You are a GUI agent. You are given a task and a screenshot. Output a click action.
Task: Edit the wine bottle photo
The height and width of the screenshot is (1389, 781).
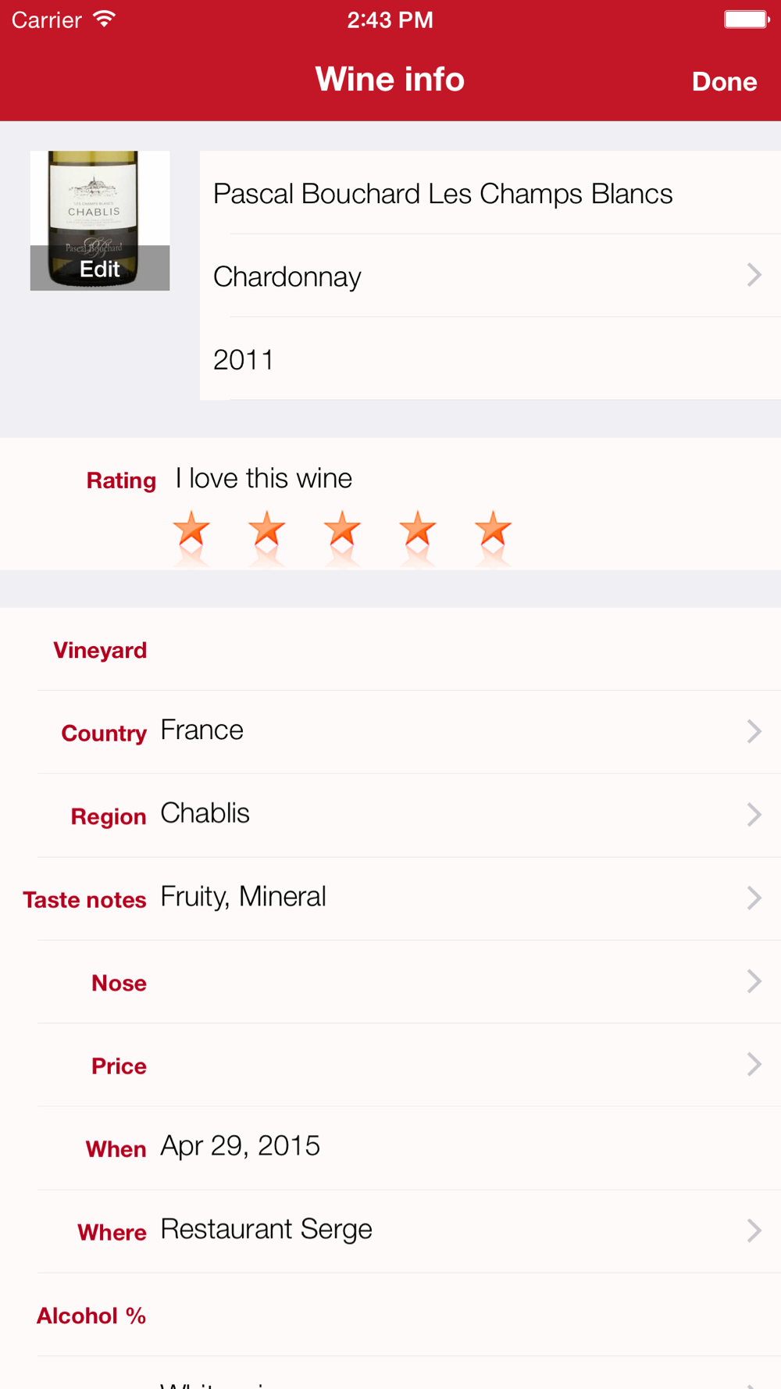pos(100,268)
